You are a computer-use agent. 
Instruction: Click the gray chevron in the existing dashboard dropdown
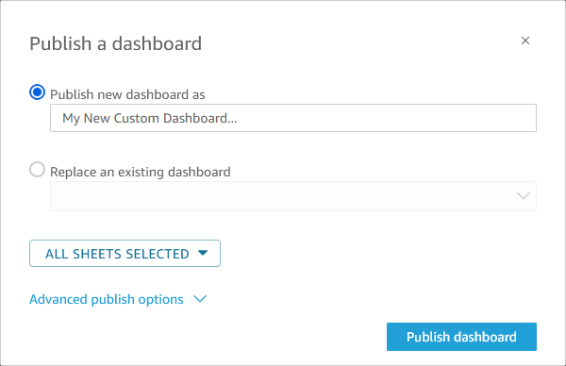523,196
